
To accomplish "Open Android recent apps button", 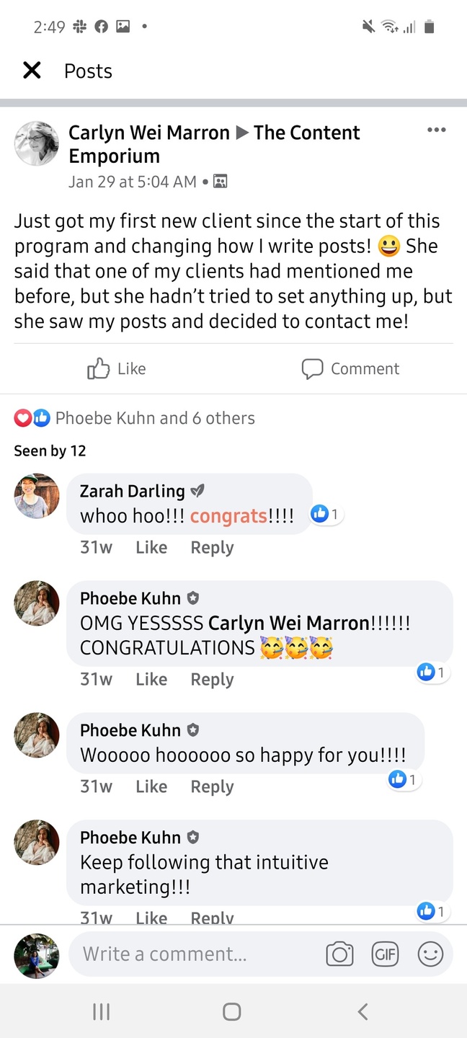I will [102, 1011].
